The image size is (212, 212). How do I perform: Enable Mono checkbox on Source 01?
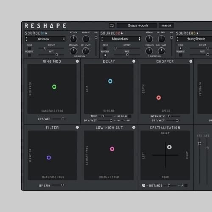click(29, 48)
